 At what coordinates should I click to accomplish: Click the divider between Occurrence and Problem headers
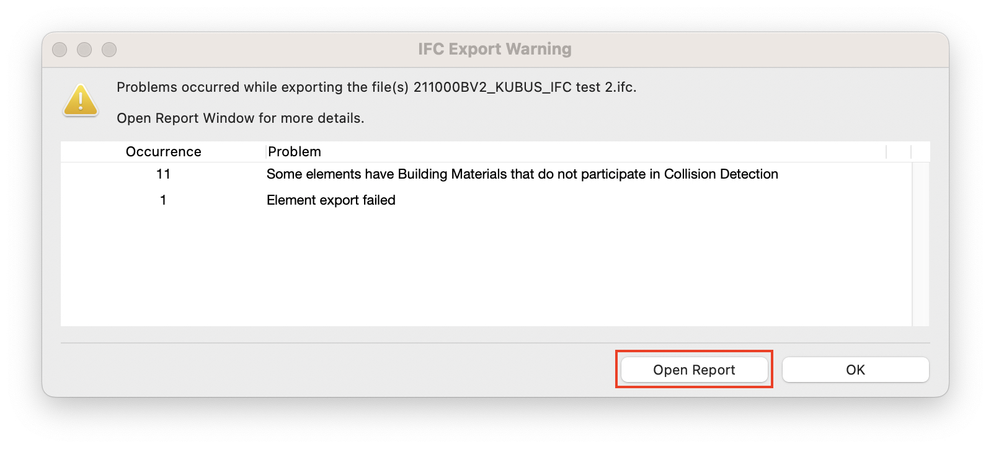tap(267, 151)
